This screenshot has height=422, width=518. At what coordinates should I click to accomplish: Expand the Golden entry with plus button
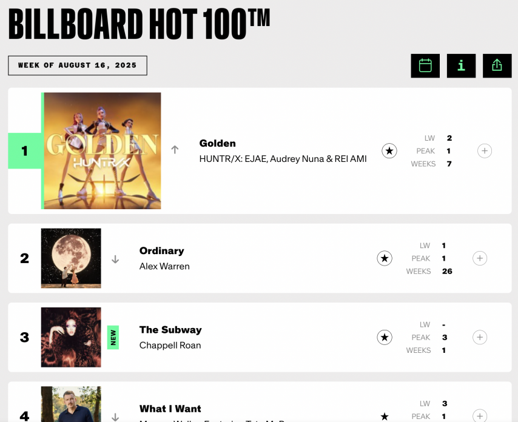click(x=484, y=151)
